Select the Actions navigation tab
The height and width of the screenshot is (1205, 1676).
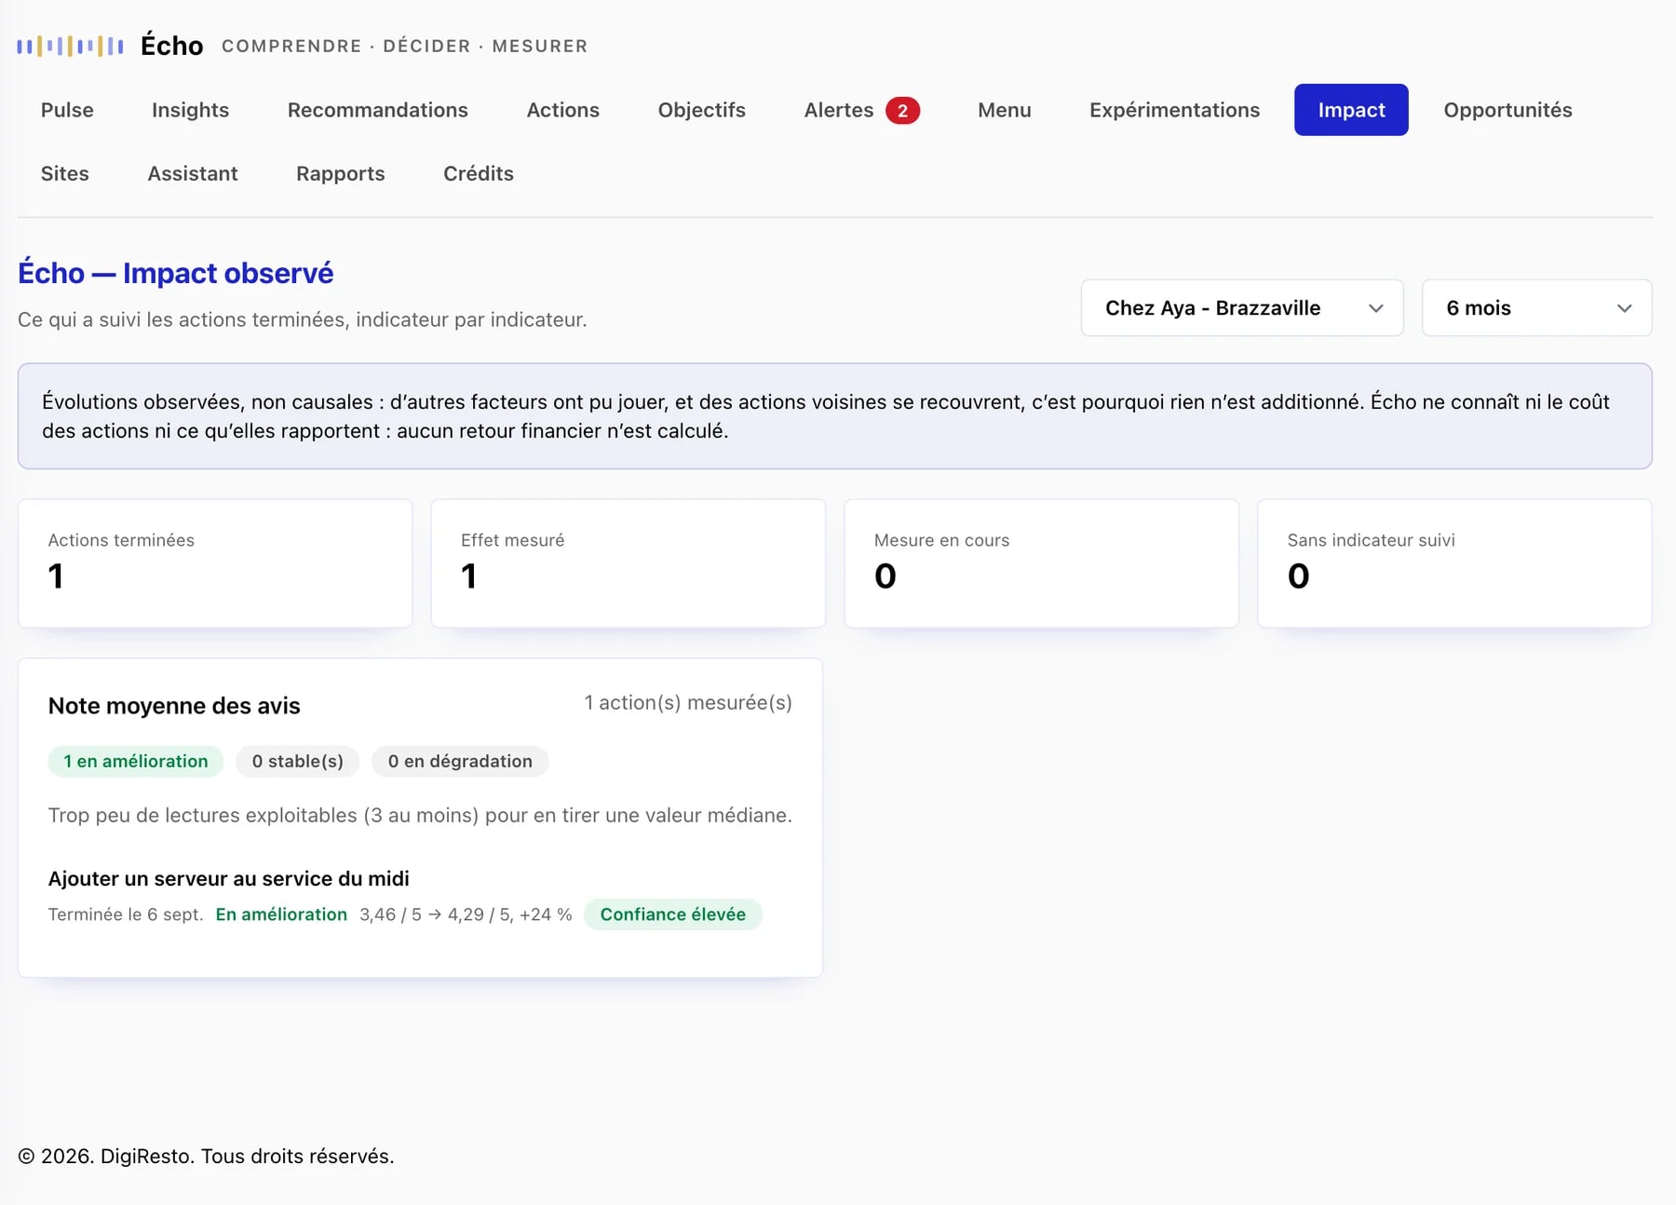click(x=562, y=110)
